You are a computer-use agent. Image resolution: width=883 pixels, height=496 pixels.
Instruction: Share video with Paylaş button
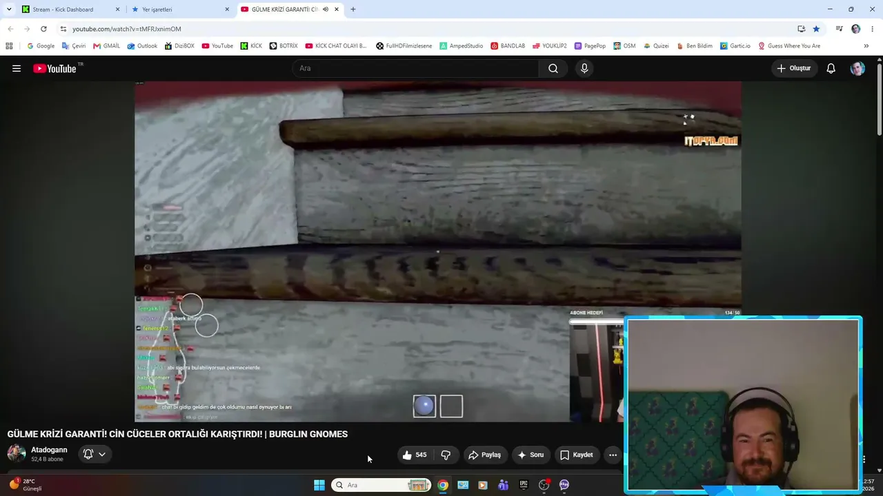point(484,455)
